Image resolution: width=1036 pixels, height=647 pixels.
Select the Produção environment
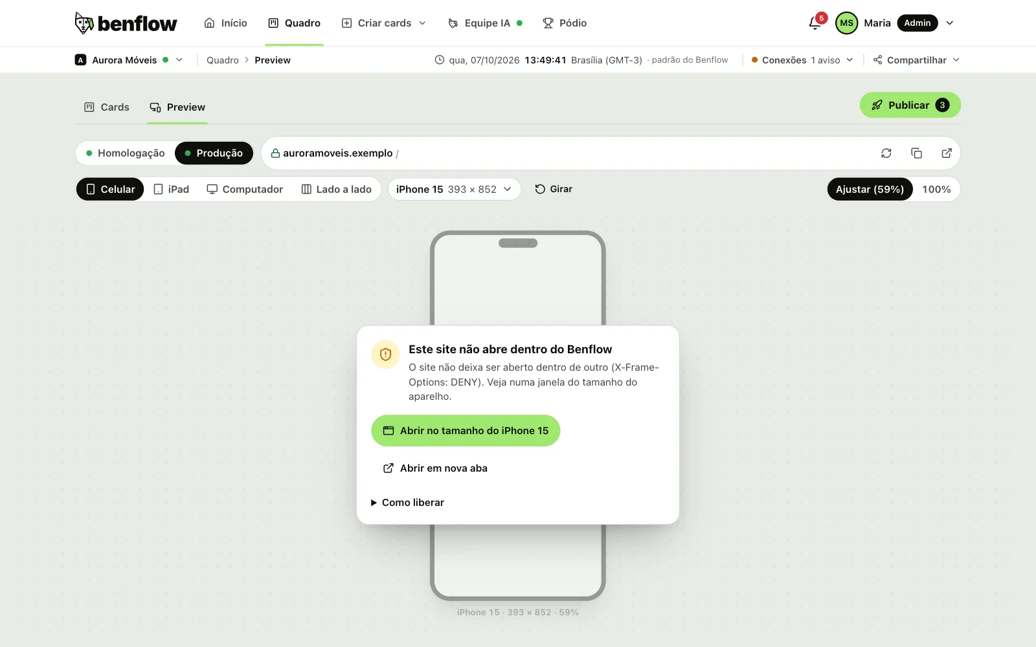214,153
